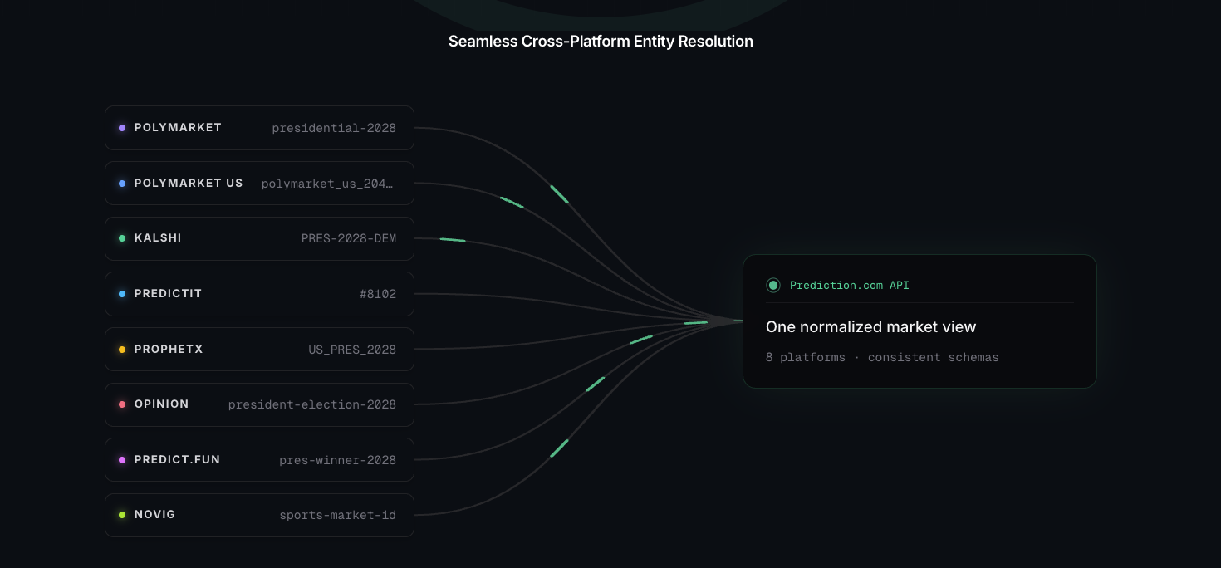
Task: Click the pink dot beside PREDICT.FUN
Action: [x=122, y=460]
